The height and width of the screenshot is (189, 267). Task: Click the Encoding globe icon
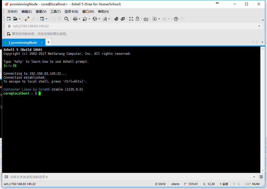coord(95,19)
